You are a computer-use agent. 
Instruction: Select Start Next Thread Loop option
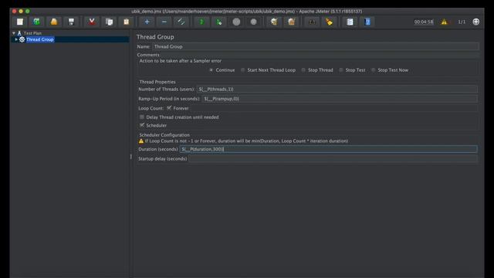[x=242, y=70]
